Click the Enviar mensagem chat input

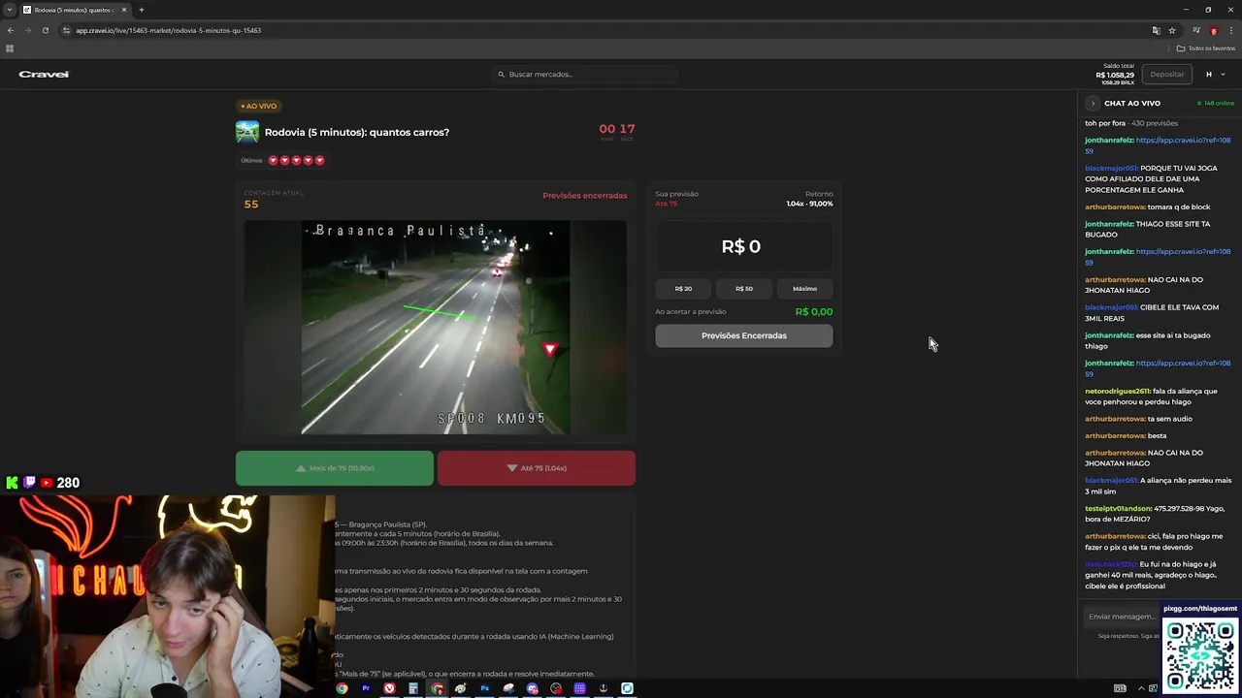1122,617
